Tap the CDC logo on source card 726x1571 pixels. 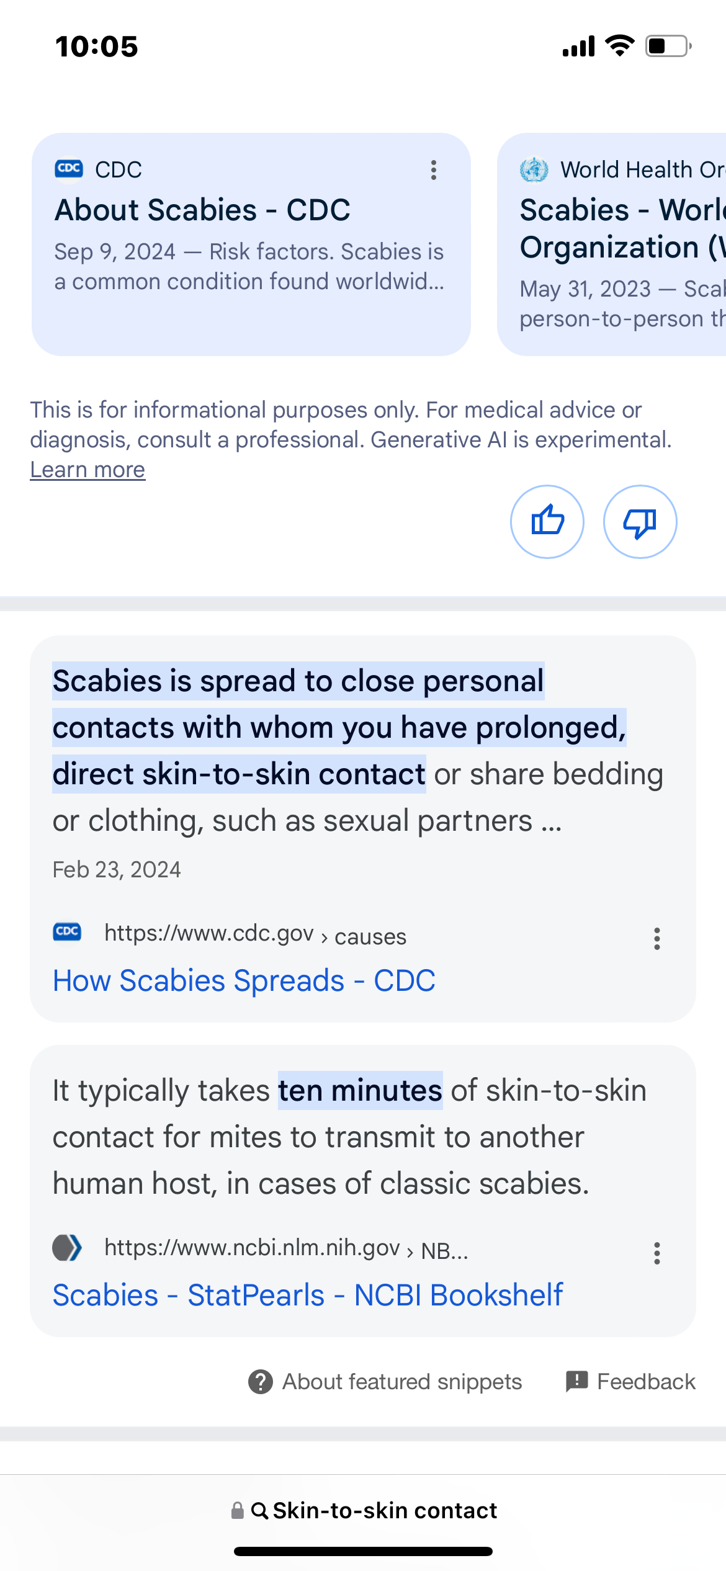[69, 169]
